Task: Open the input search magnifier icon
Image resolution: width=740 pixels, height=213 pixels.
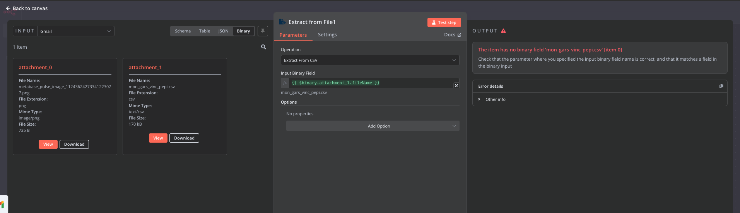Action: click(x=263, y=47)
